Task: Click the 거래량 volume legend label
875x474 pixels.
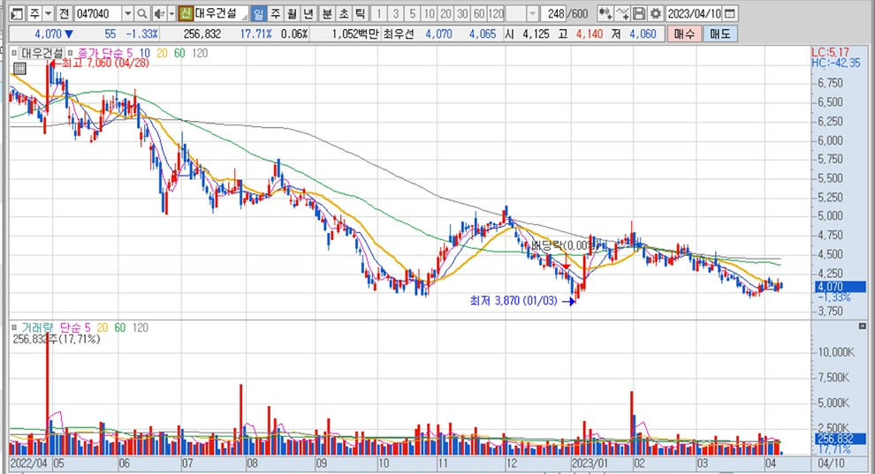Action: [x=37, y=328]
